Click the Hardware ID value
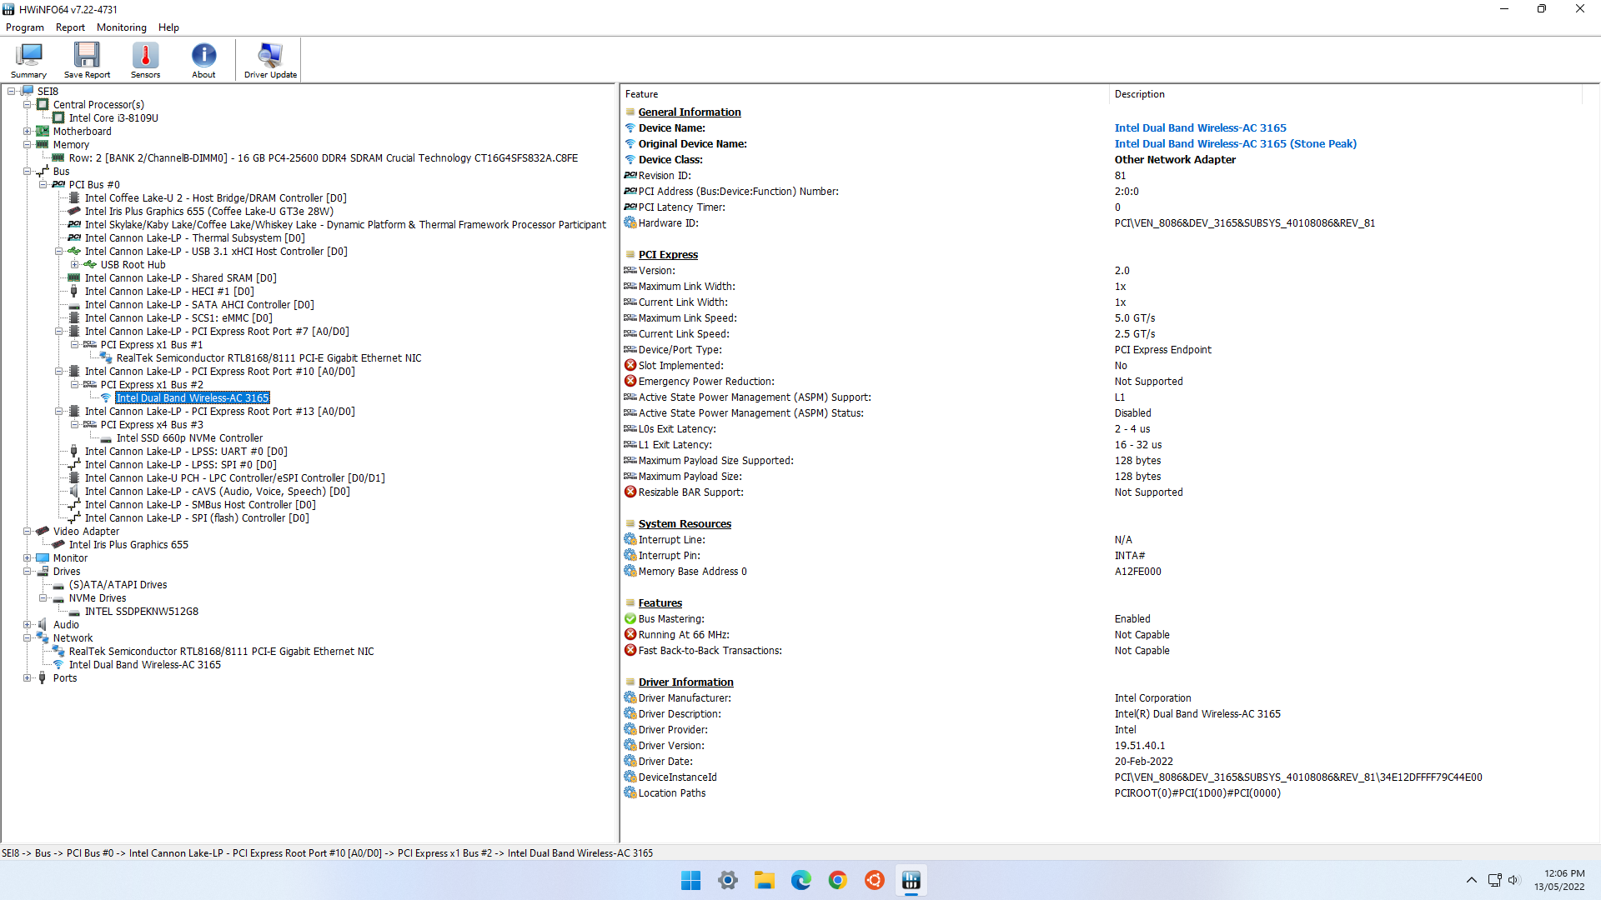The height and width of the screenshot is (900, 1601). 1244,223
